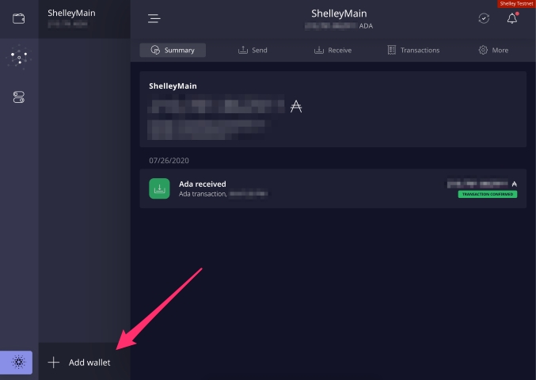
Task: Click the Add wallet button
Action: click(x=80, y=363)
